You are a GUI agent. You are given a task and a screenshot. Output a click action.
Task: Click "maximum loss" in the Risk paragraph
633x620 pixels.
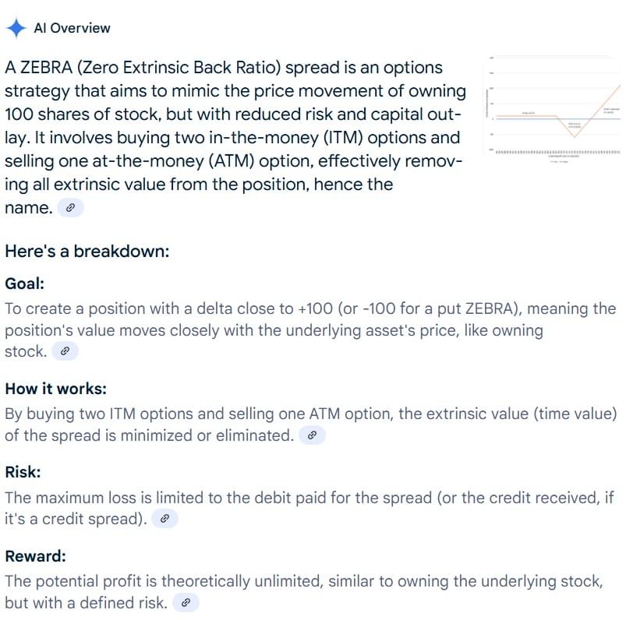(94, 498)
